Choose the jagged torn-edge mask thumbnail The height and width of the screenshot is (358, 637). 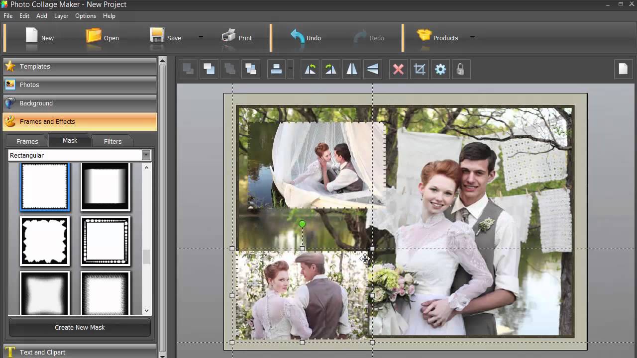pos(45,241)
